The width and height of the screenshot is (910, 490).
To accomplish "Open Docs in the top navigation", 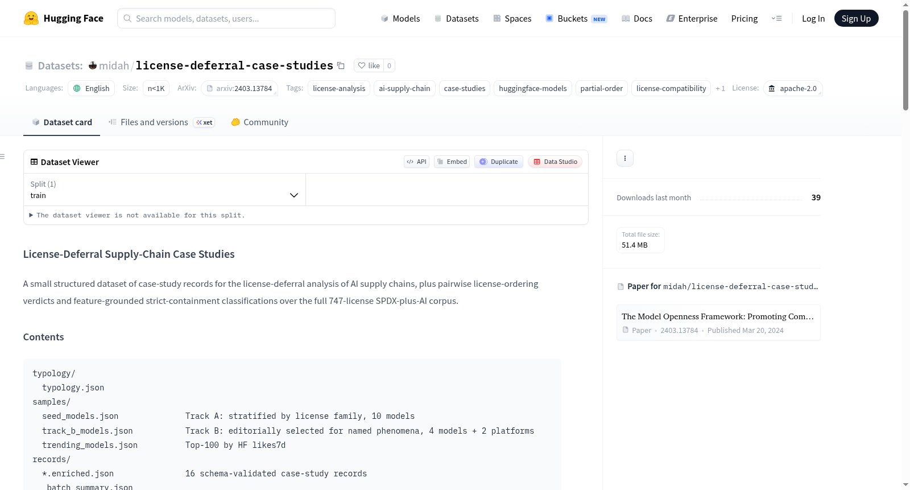I will [x=636, y=18].
